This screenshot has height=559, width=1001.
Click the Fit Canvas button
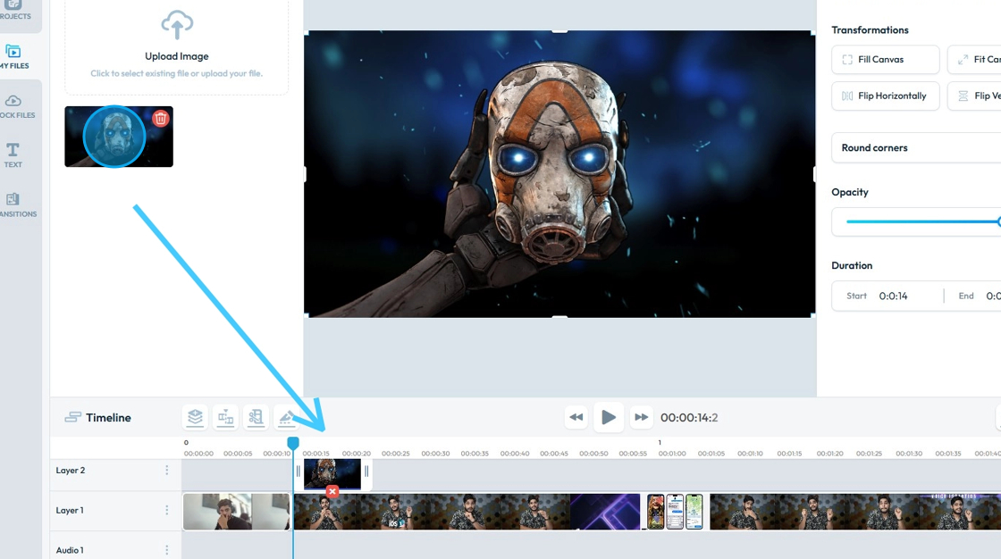pos(974,59)
